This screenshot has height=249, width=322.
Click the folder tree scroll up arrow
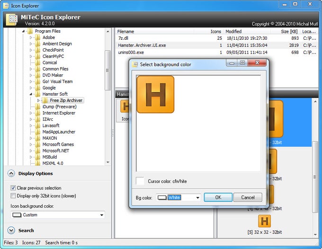(108, 31)
